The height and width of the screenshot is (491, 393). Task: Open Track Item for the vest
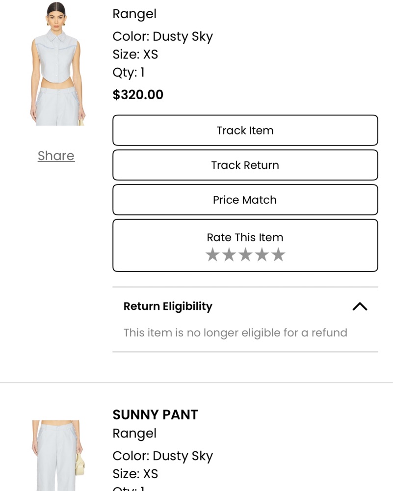(x=245, y=130)
